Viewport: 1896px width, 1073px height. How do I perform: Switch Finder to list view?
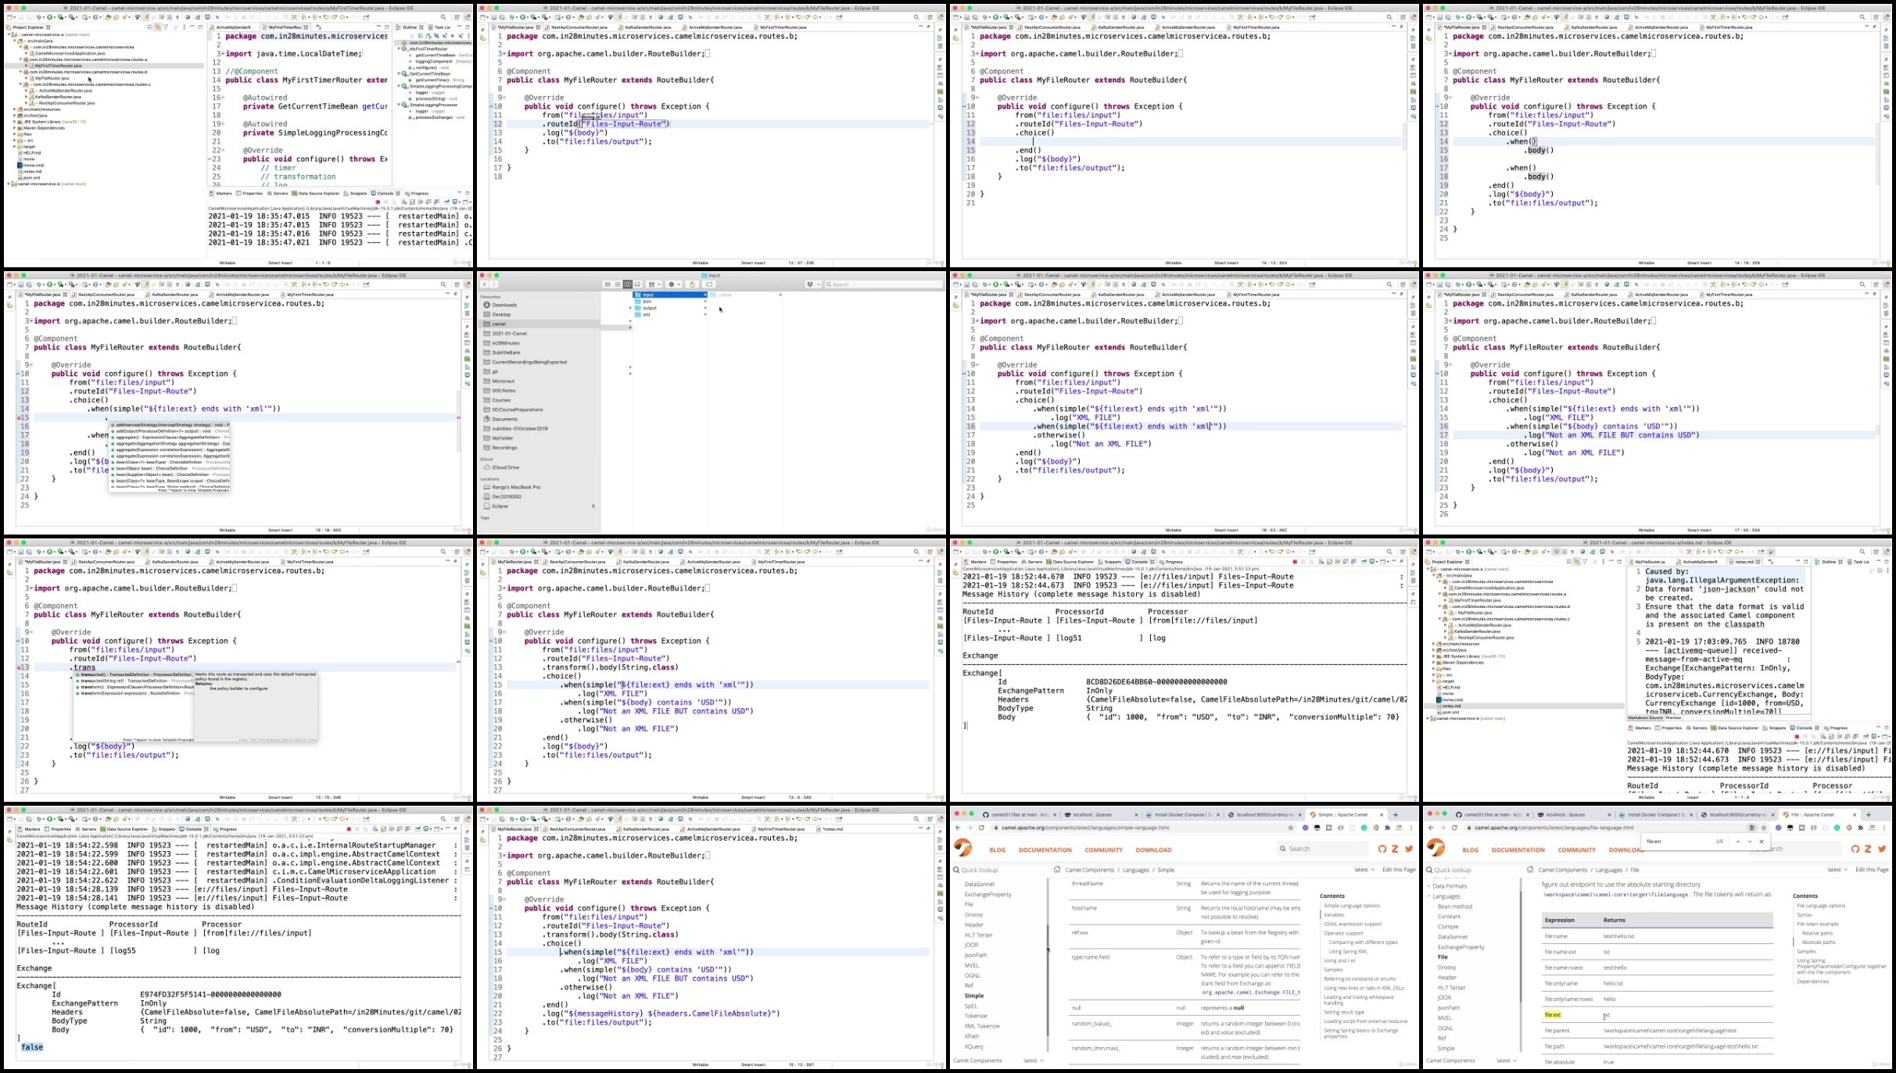[x=618, y=284]
